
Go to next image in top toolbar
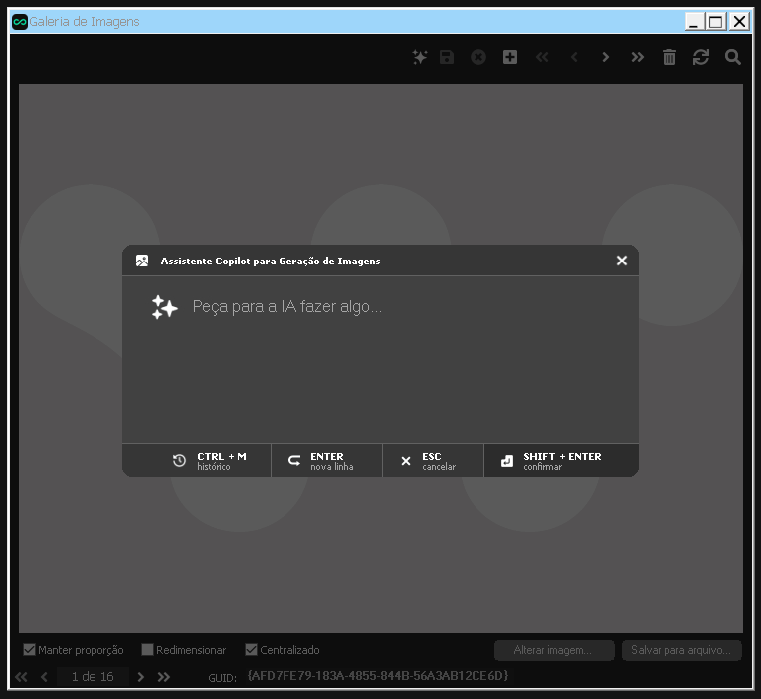pos(605,58)
